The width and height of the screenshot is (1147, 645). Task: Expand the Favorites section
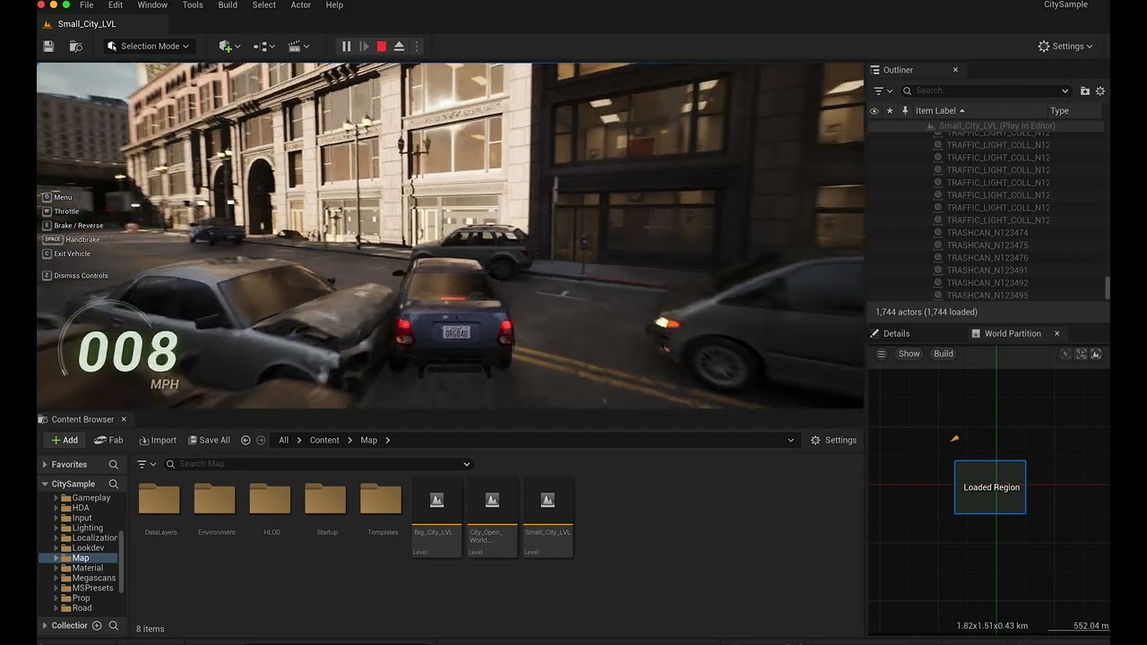pyautogui.click(x=45, y=464)
